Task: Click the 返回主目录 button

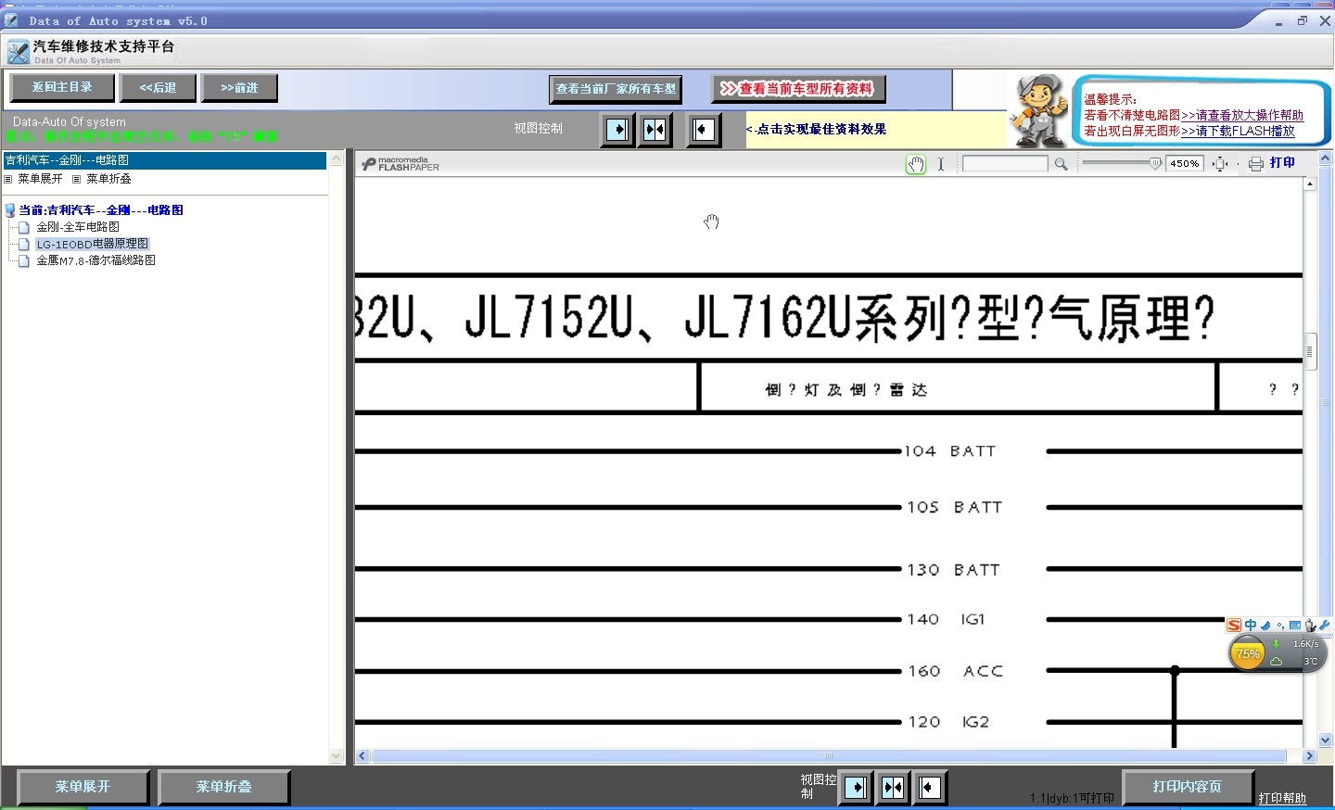Action: (62, 88)
